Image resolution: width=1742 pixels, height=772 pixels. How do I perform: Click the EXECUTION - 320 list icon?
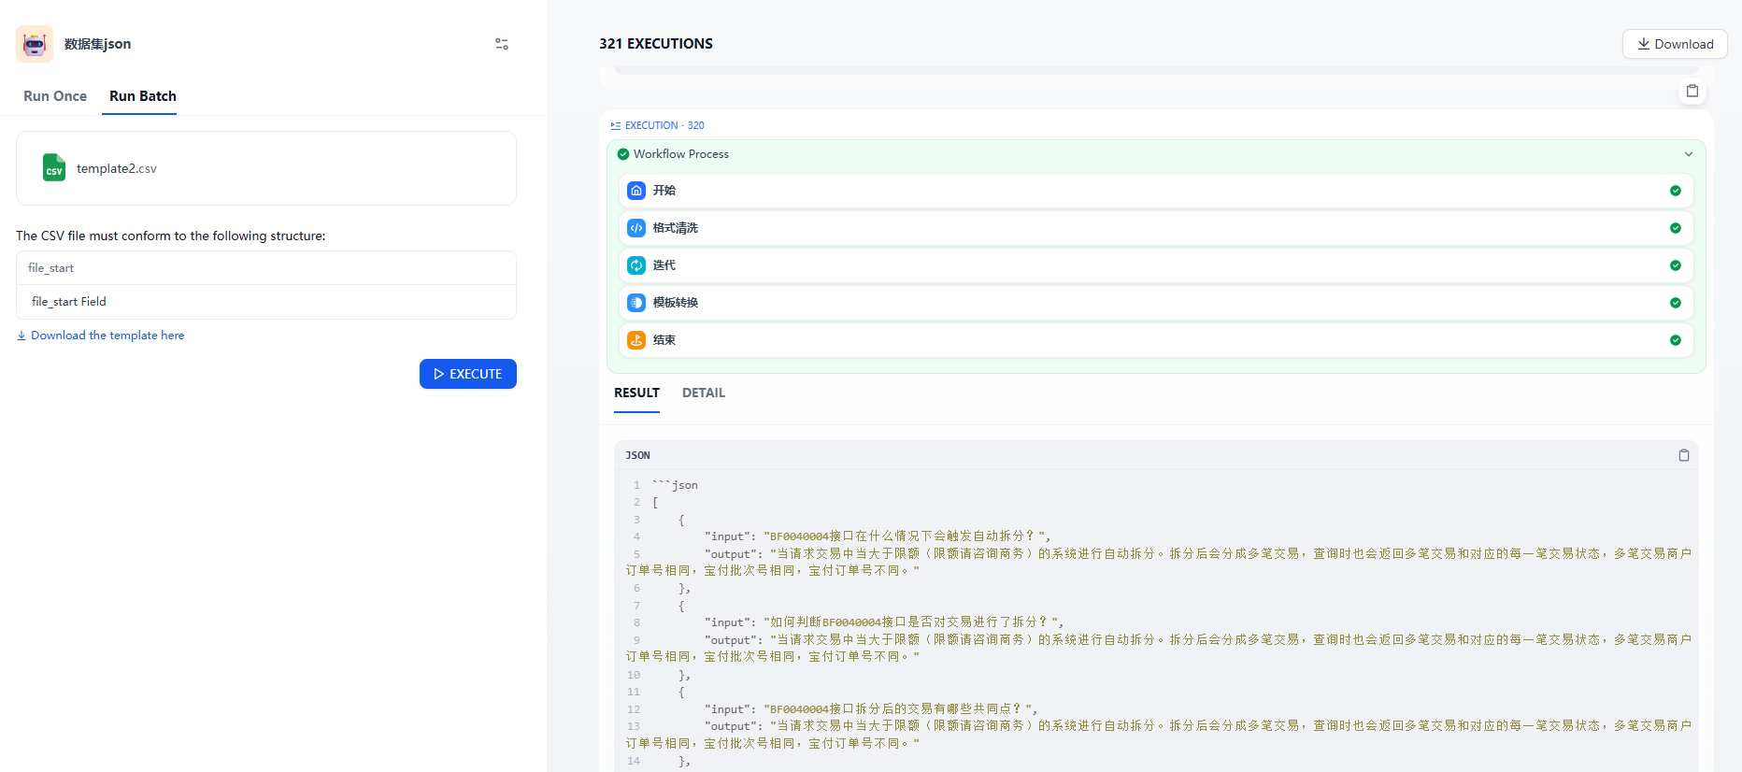pos(616,125)
